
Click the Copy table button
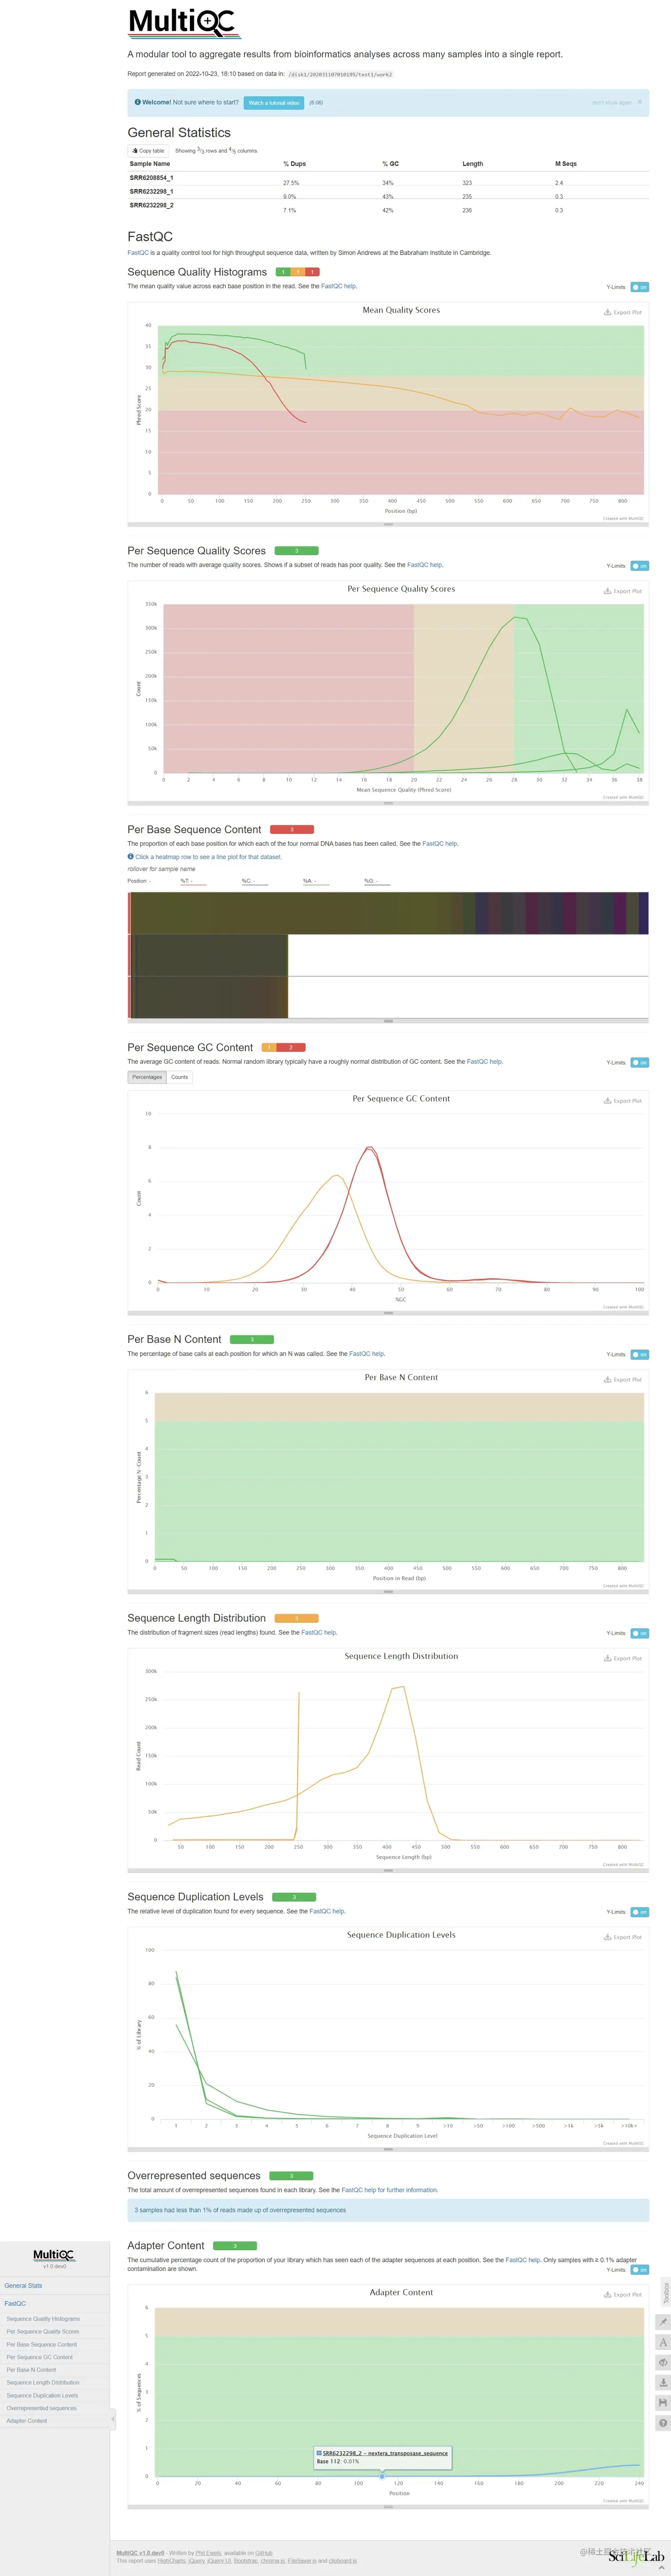[148, 151]
